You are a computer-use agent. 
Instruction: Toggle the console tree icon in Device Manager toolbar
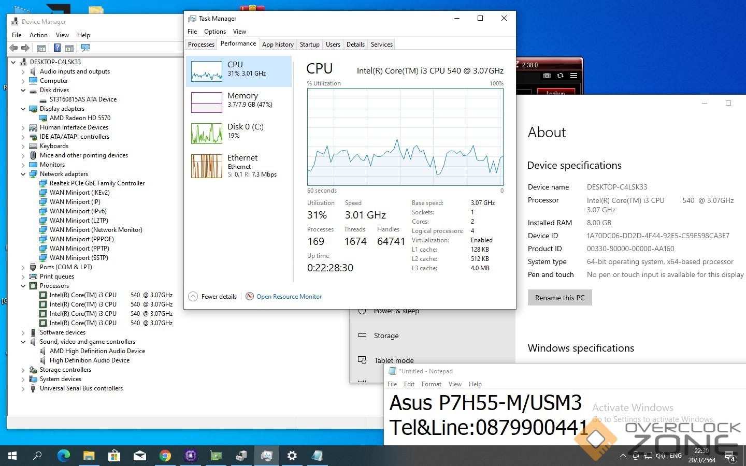(x=41, y=48)
